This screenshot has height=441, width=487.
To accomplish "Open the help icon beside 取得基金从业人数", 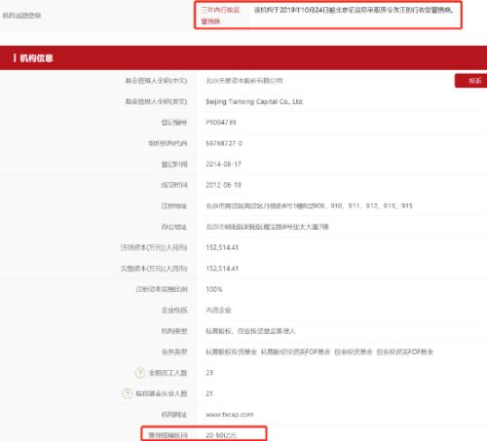I will point(128,393).
